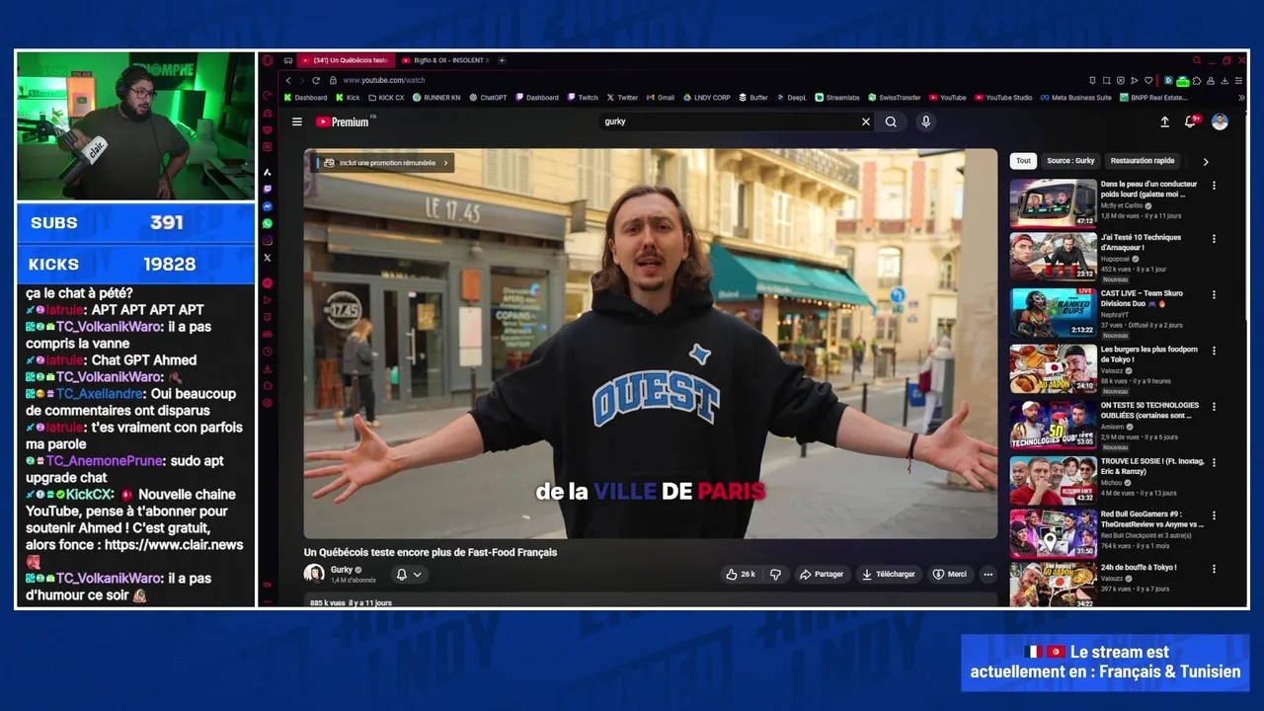Open the Create upload icon in YouTube header
Screen dimensions: 1264x711
tap(1164, 121)
